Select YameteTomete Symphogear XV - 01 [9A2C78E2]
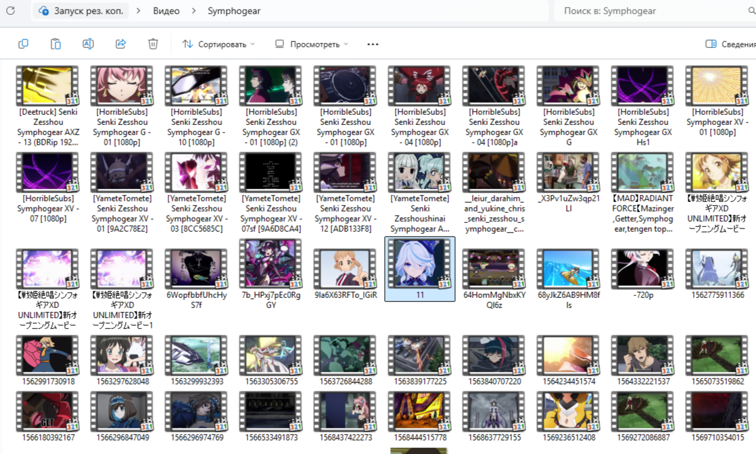756x454 pixels. click(122, 193)
